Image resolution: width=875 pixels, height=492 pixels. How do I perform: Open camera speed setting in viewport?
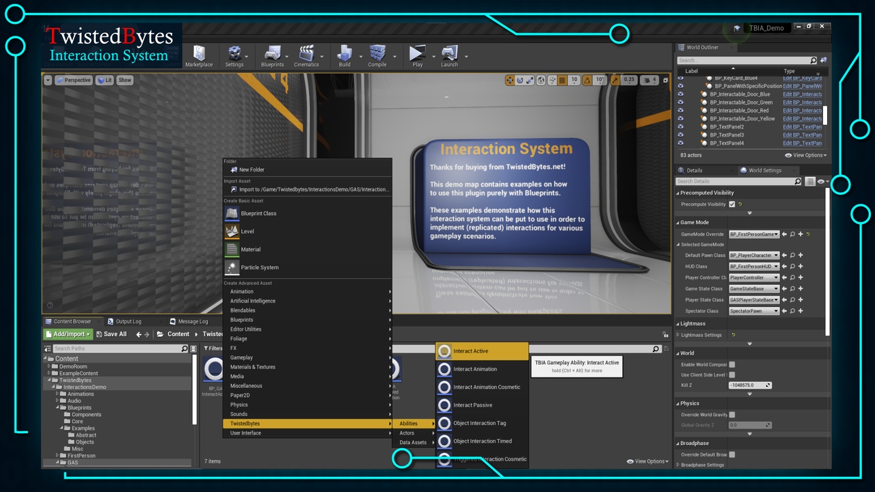tap(649, 80)
